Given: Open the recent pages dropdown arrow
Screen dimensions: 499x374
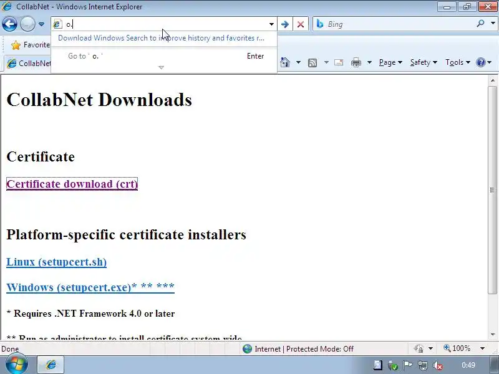Looking at the screenshot, I should click(41, 24).
